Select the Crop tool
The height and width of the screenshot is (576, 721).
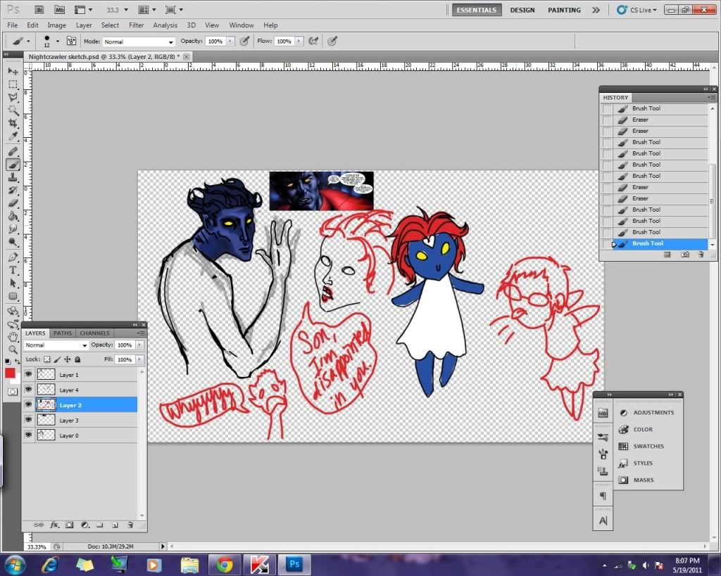pyautogui.click(x=13, y=122)
